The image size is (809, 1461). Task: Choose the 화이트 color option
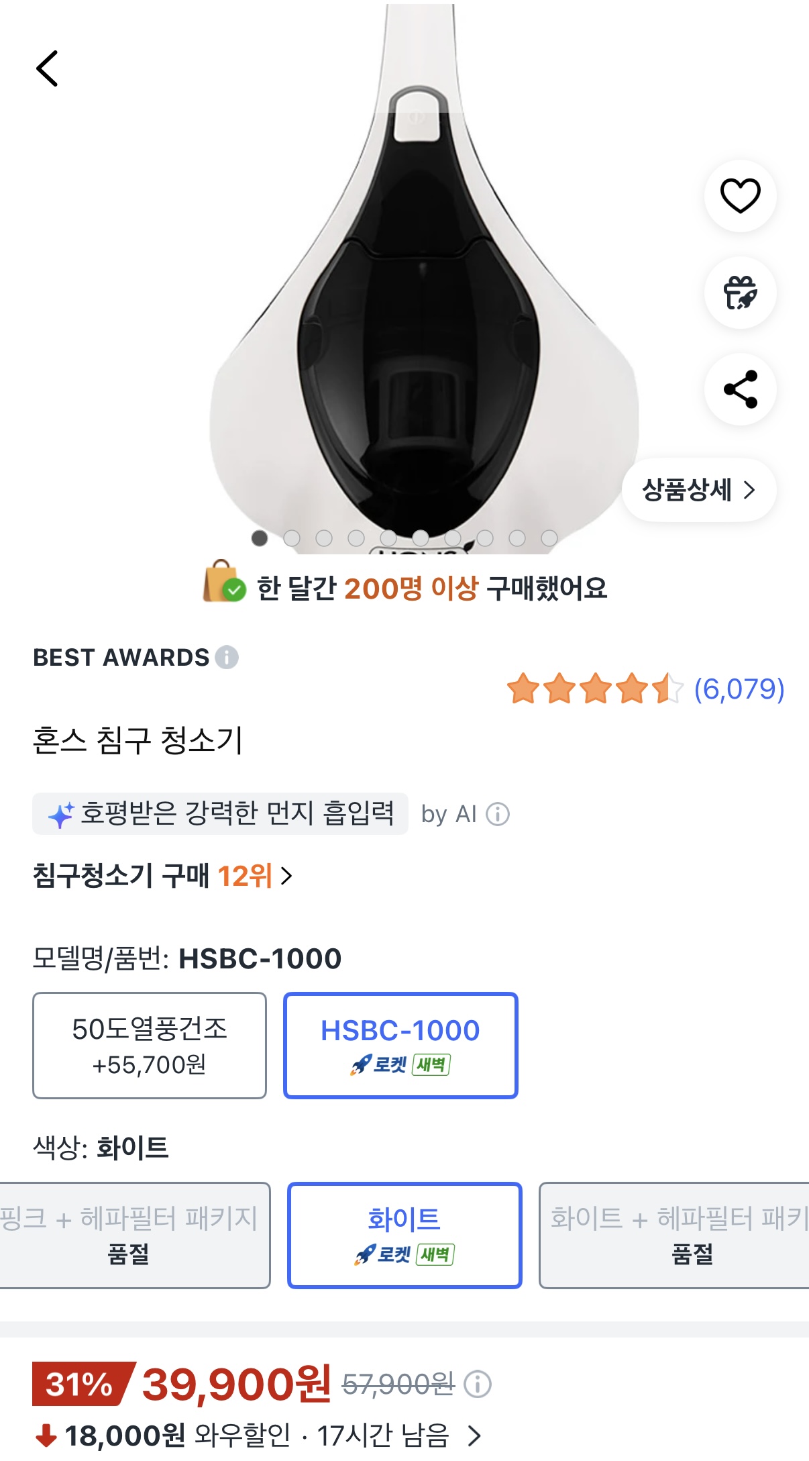point(404,1236)
